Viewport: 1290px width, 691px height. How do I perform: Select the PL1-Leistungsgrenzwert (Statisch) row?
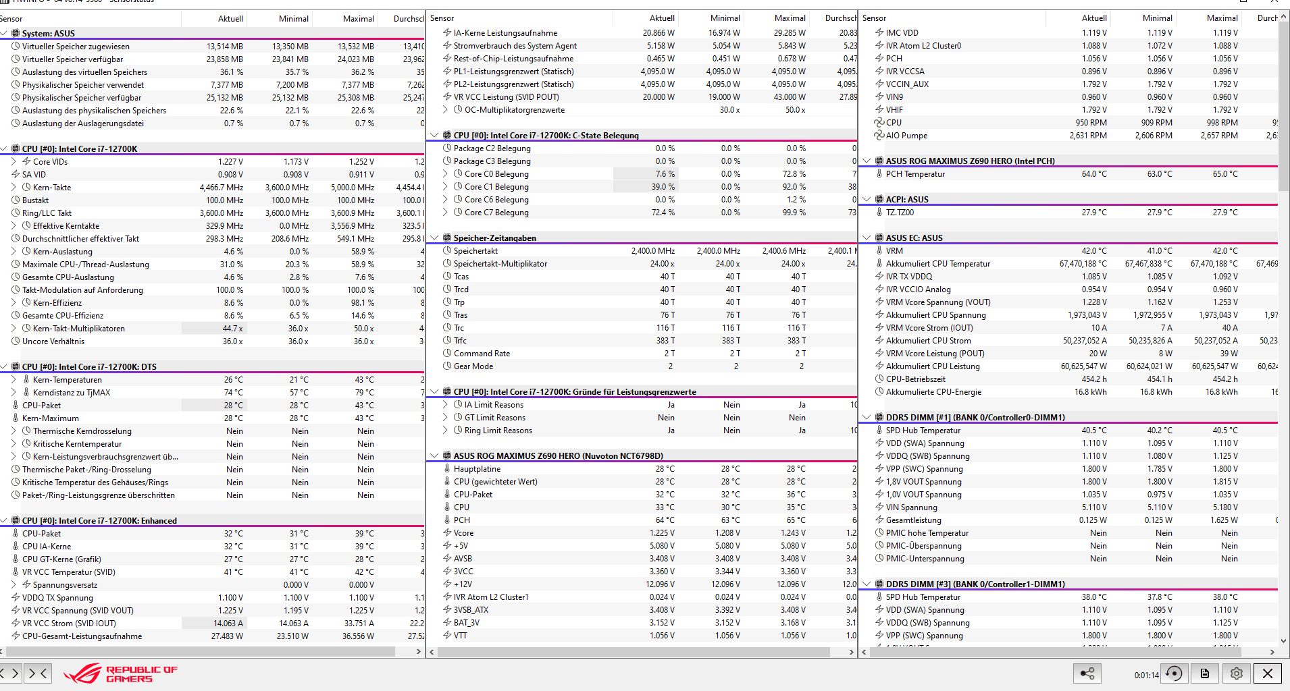tap(642, 71)
